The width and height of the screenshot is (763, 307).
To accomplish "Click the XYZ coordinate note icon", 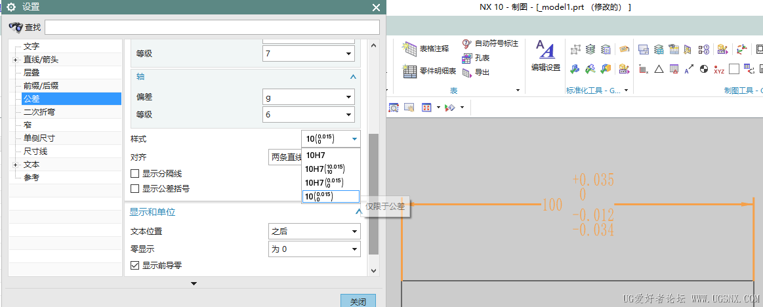I will [x=719, y=69].
